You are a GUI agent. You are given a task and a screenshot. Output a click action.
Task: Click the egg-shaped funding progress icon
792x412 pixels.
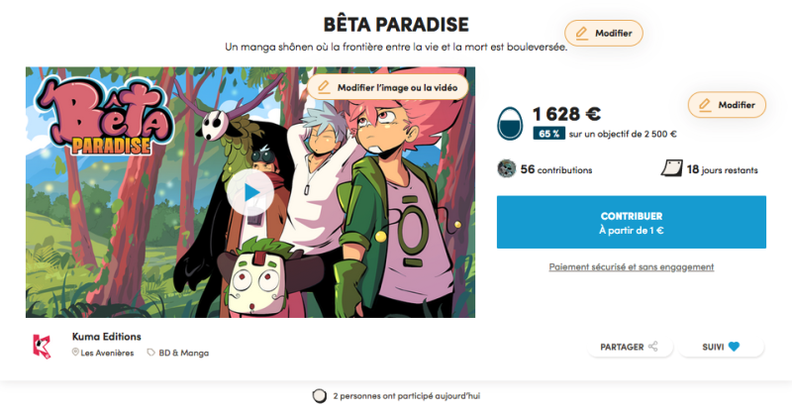510,124
